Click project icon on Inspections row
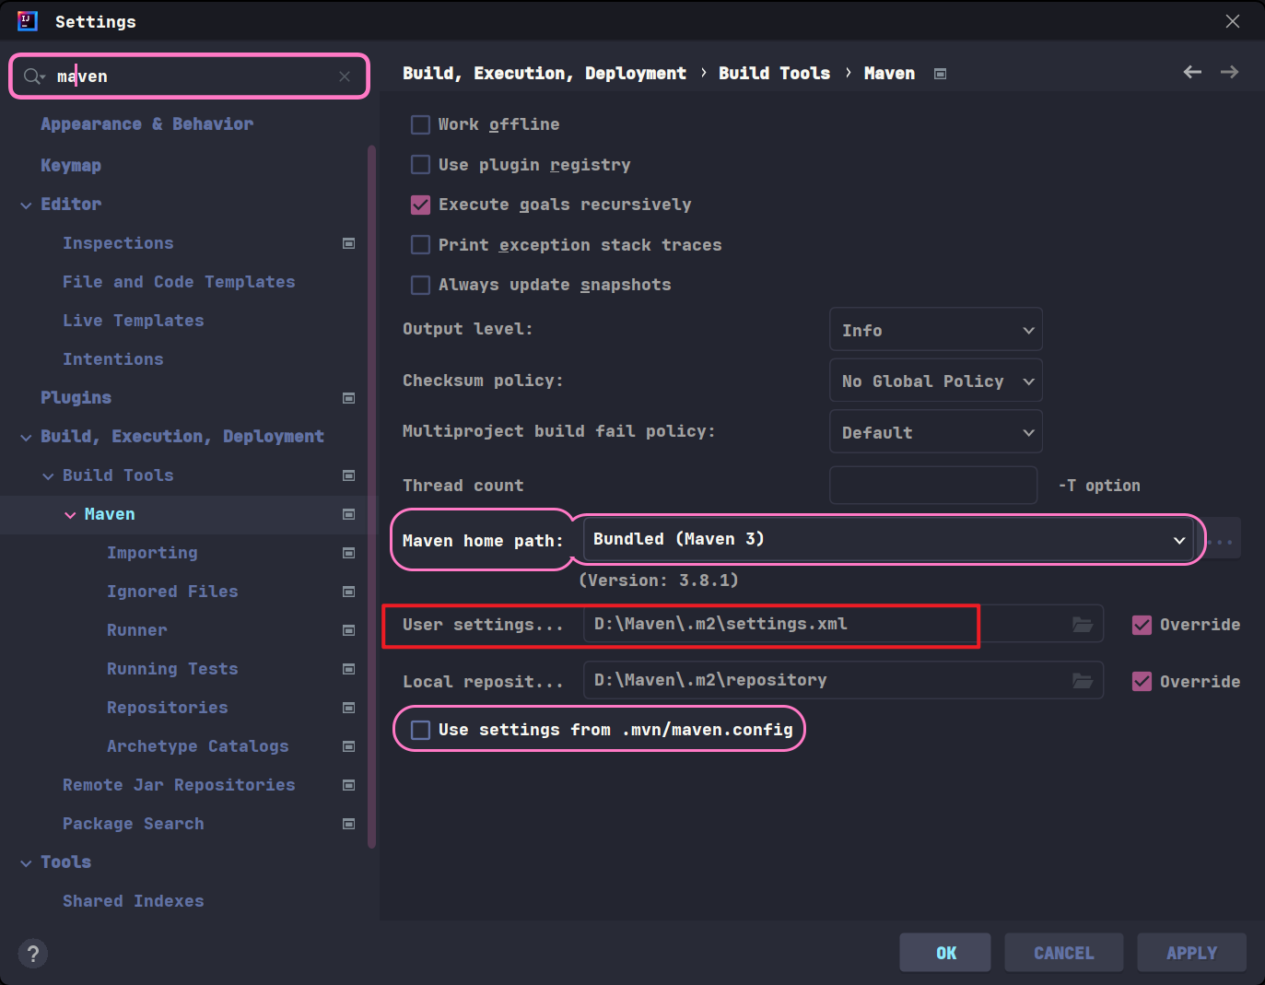Viewport: 1265px width, 985px height. point(348,243)
